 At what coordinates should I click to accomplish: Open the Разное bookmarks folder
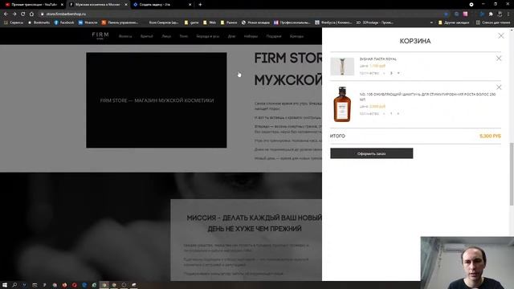229,22
